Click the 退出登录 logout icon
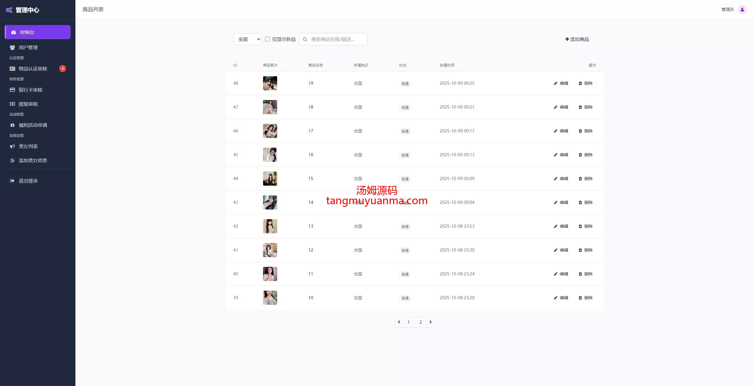This screenshot has height=386, width=754. [12, 181]
